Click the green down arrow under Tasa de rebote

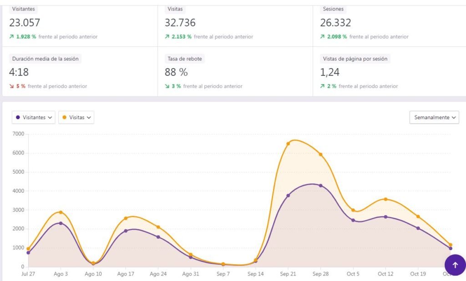[167, 86]
